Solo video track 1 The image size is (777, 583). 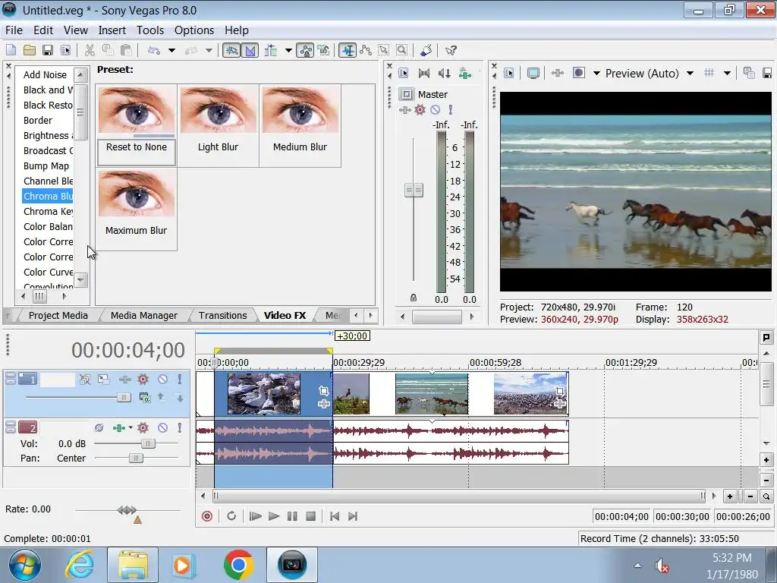[x=179, y=380]
